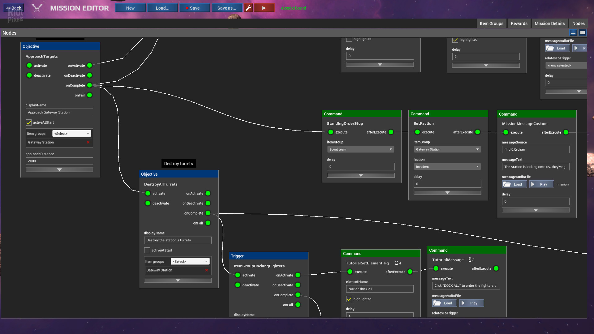Select item group dropdown in DestroyAllTurrets objective
The image size is (594, 334).
189,261
